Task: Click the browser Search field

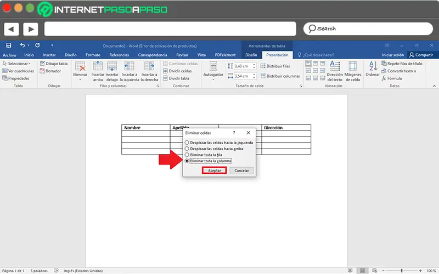Action: [x=368, y=28]
